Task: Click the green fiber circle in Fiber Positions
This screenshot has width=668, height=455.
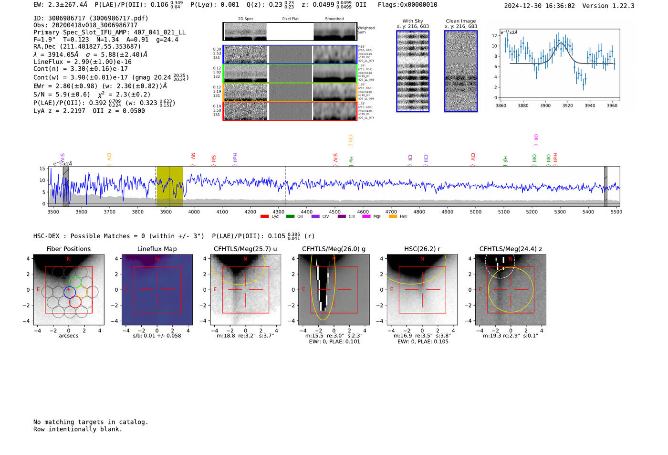Action: point(75,281)
